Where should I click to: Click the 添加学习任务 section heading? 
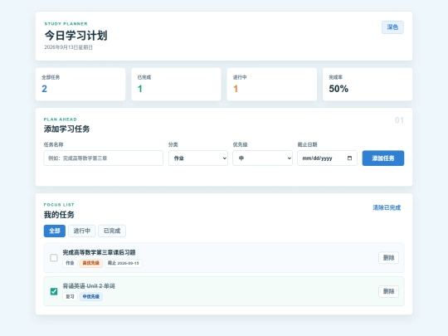tap(66, 129)
